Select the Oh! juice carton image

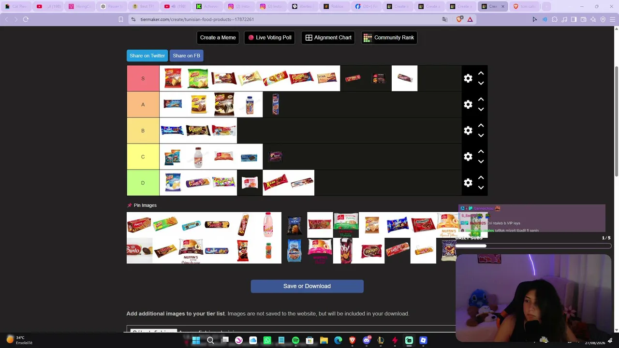[346, 251]
